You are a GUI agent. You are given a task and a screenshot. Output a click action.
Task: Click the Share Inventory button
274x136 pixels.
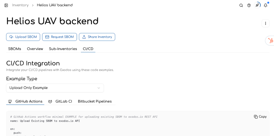[97, 37]
